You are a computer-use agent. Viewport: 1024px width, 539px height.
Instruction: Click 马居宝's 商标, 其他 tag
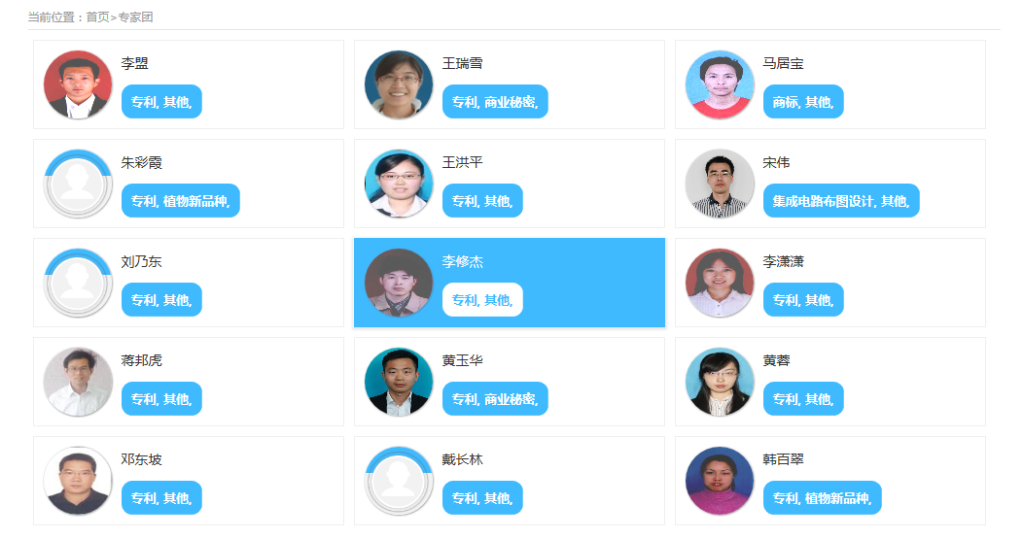802,102
